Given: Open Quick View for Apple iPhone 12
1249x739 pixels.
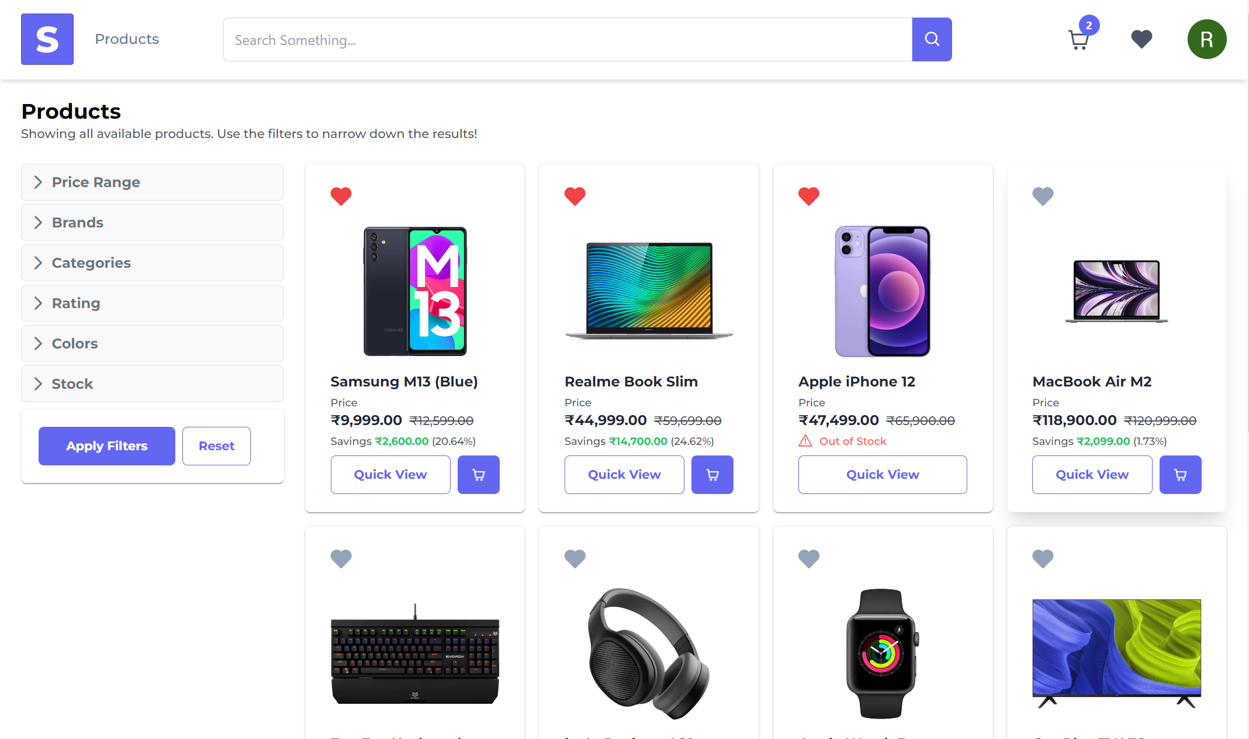Looking at the screenshot, I should (x=883, y=475).
